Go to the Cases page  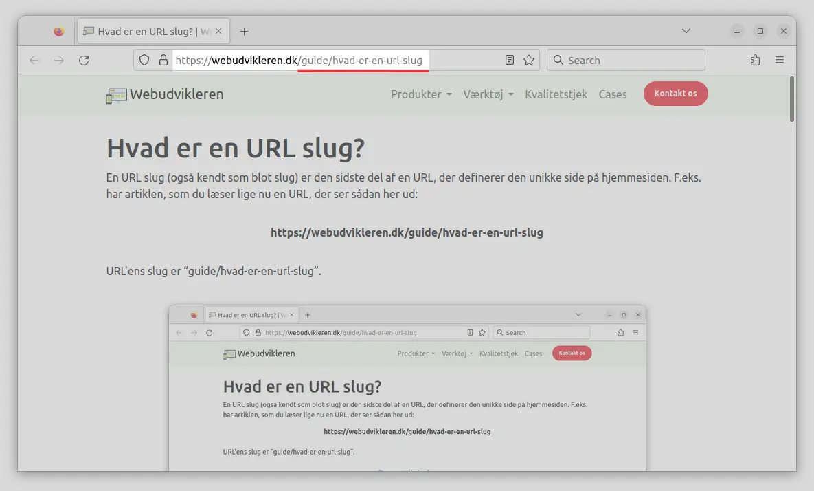click(x=612, y=94)
